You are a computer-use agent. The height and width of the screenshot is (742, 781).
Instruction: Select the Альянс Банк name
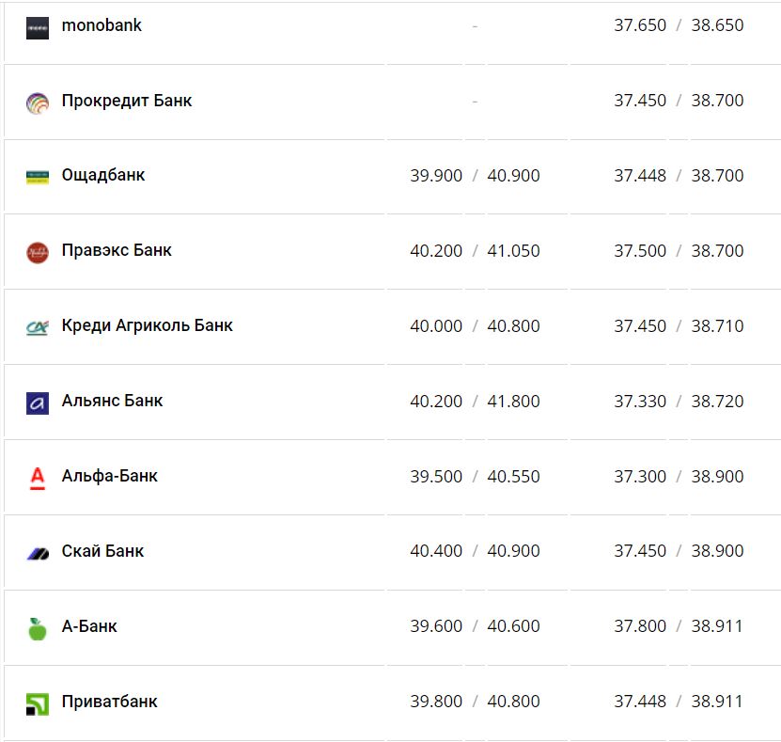[x=112, y=401]
